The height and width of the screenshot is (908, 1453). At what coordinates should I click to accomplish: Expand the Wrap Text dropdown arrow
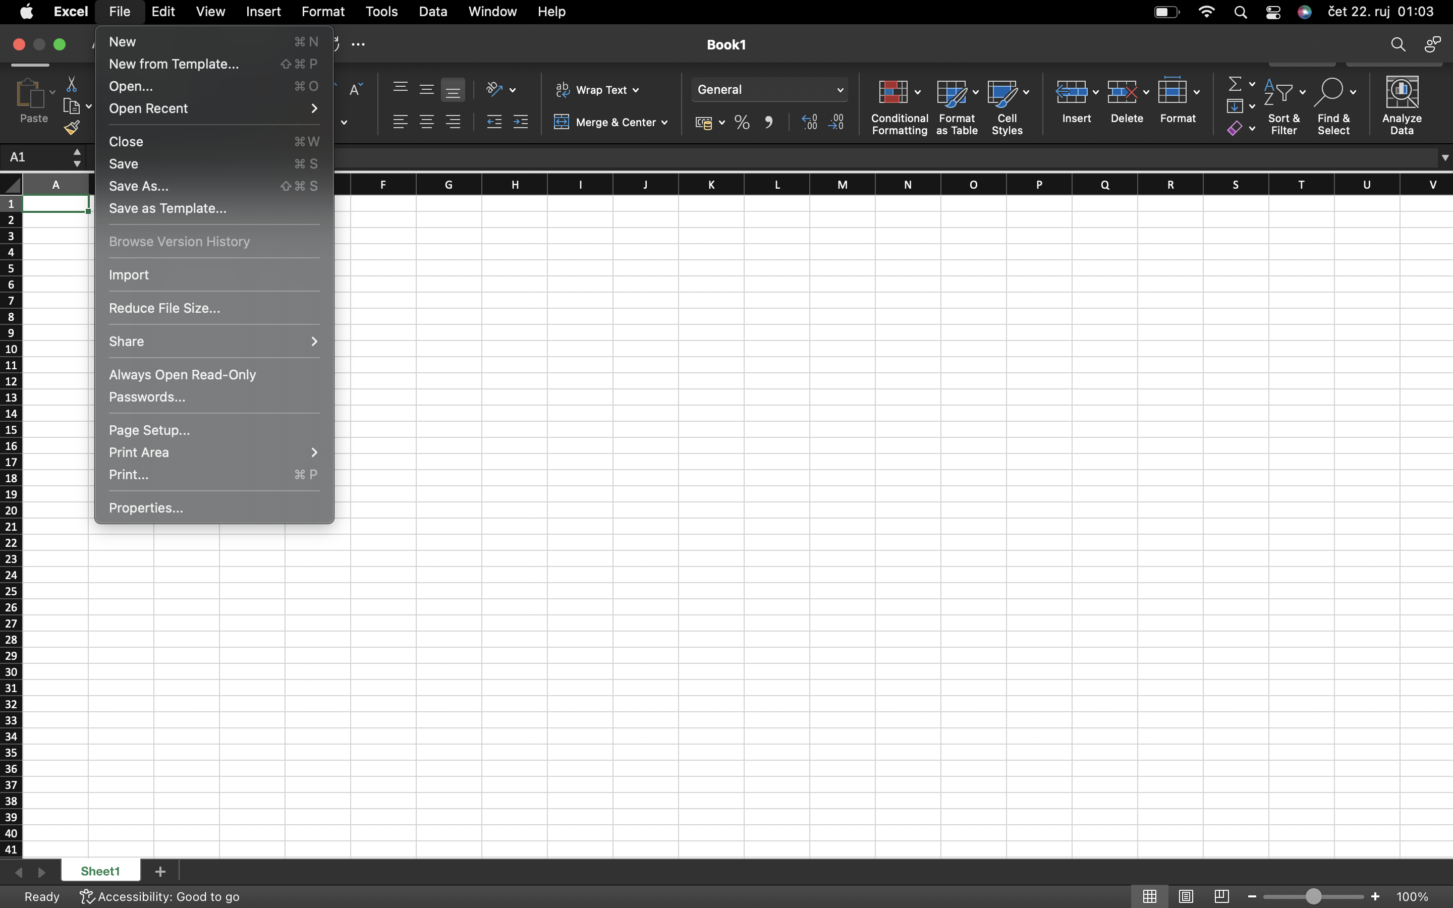point(635,90)
